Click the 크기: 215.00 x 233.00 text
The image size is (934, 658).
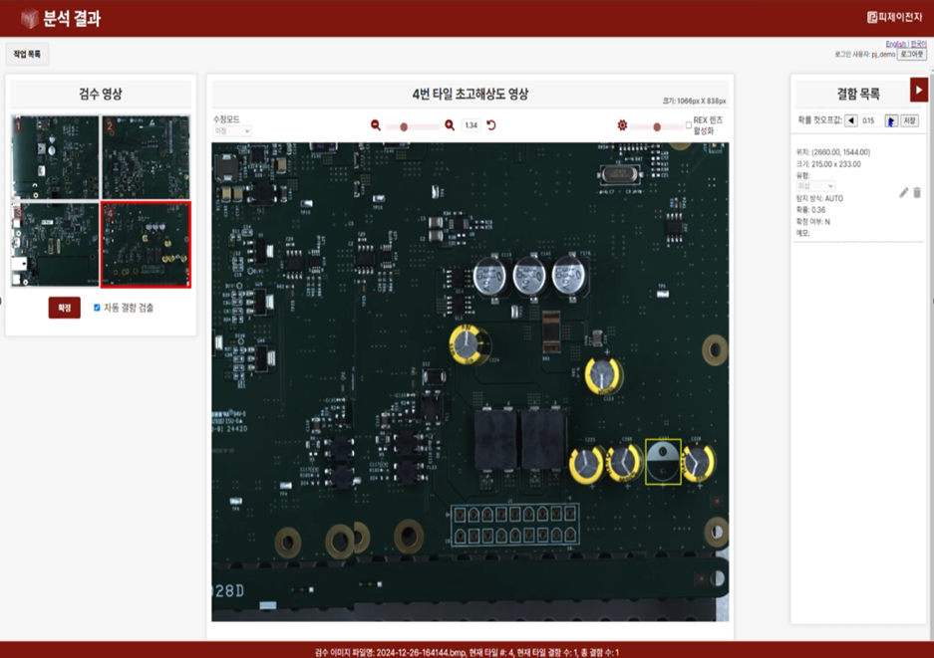pos(828,164)
